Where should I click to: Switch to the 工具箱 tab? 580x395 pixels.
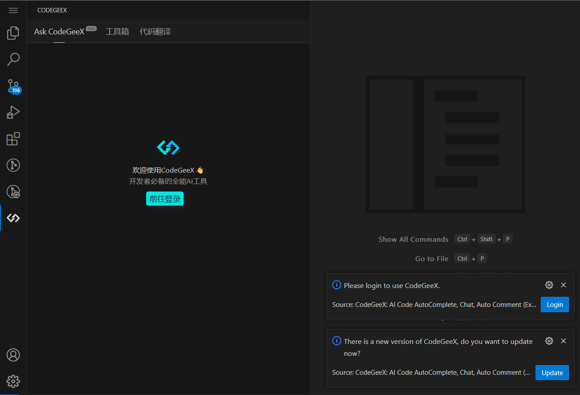(x=117, y=32)
